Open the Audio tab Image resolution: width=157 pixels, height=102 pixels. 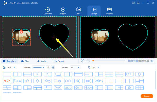[42, 61]
